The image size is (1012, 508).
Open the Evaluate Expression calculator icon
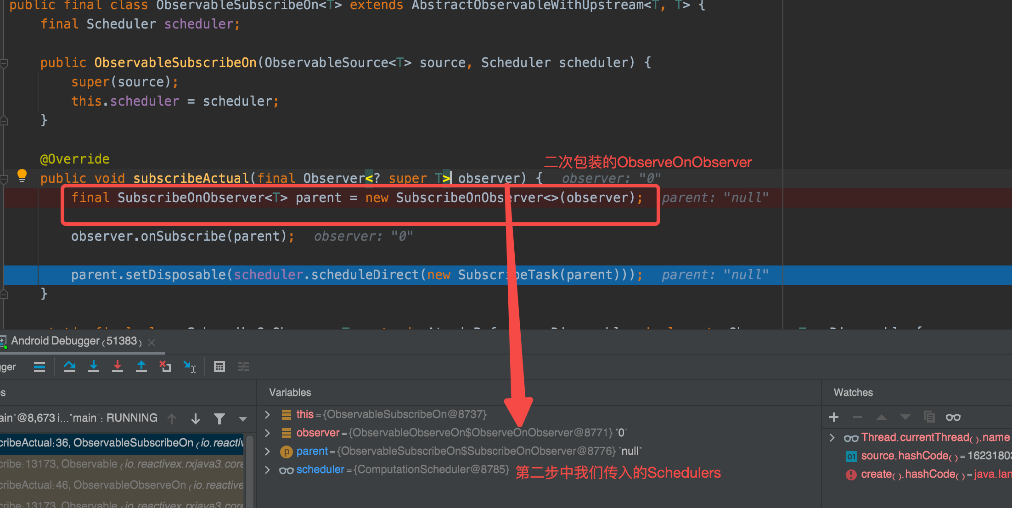(219, 367)
